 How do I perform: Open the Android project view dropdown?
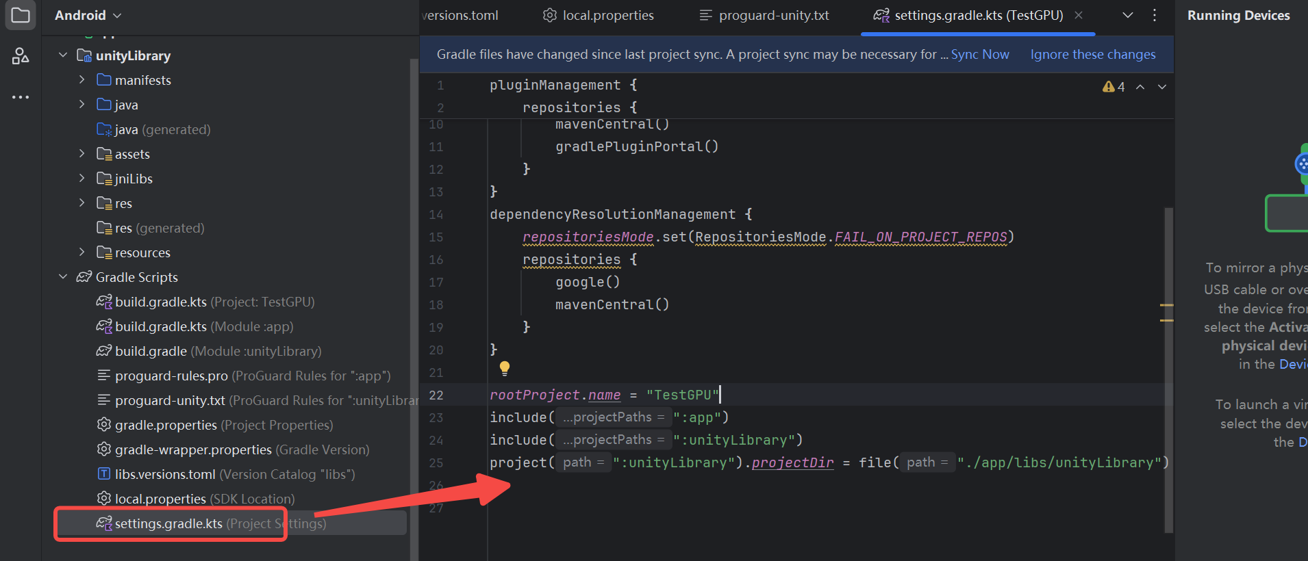point(88,15)
